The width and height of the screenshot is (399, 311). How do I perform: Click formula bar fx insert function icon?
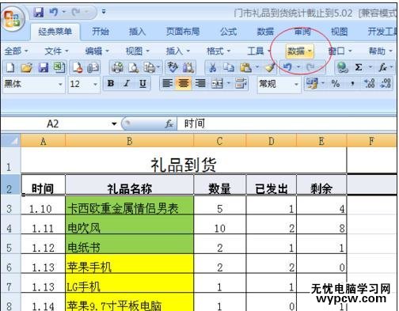point(169,123)
